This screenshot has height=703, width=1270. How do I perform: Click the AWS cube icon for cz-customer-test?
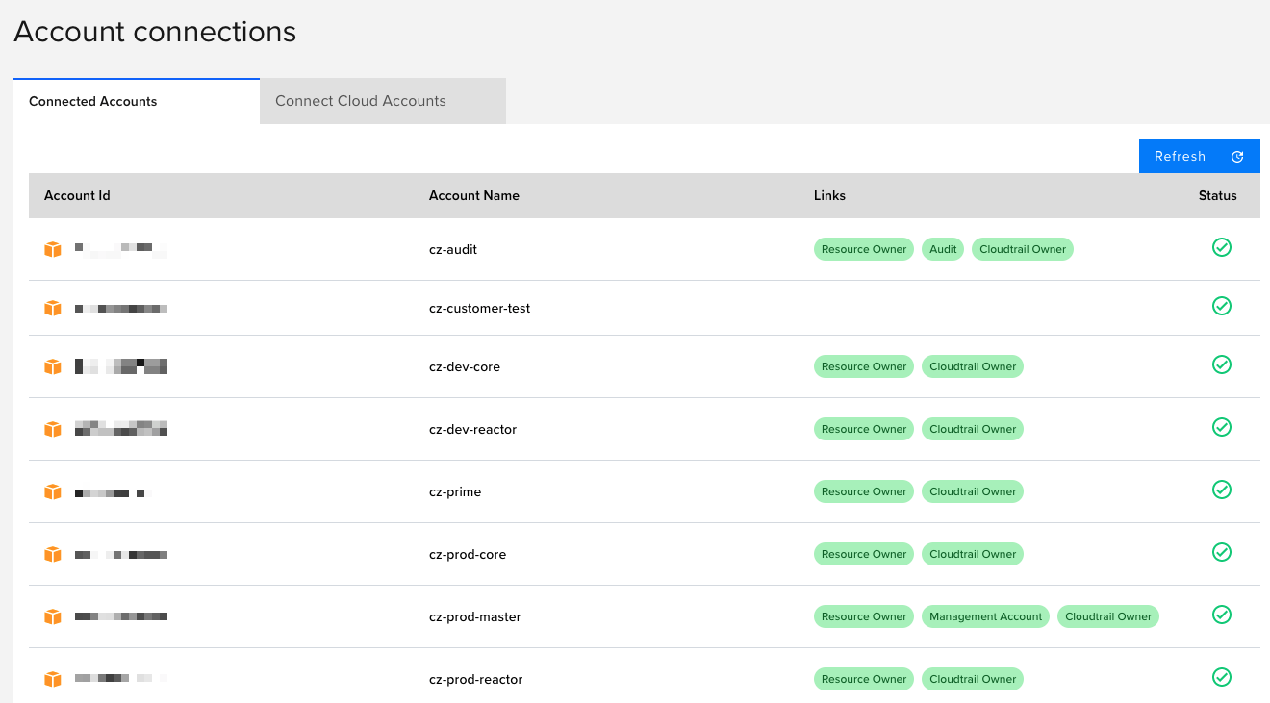53,309
